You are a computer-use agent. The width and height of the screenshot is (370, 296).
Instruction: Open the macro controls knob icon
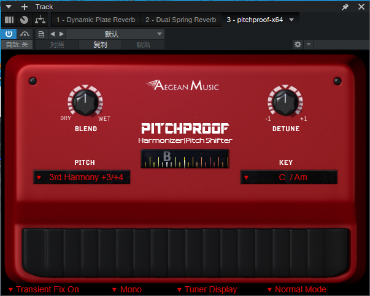(24, 20)
